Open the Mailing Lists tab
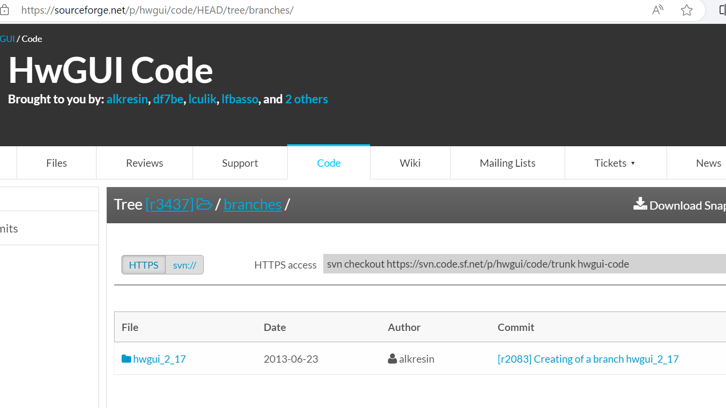 (508, 163)
